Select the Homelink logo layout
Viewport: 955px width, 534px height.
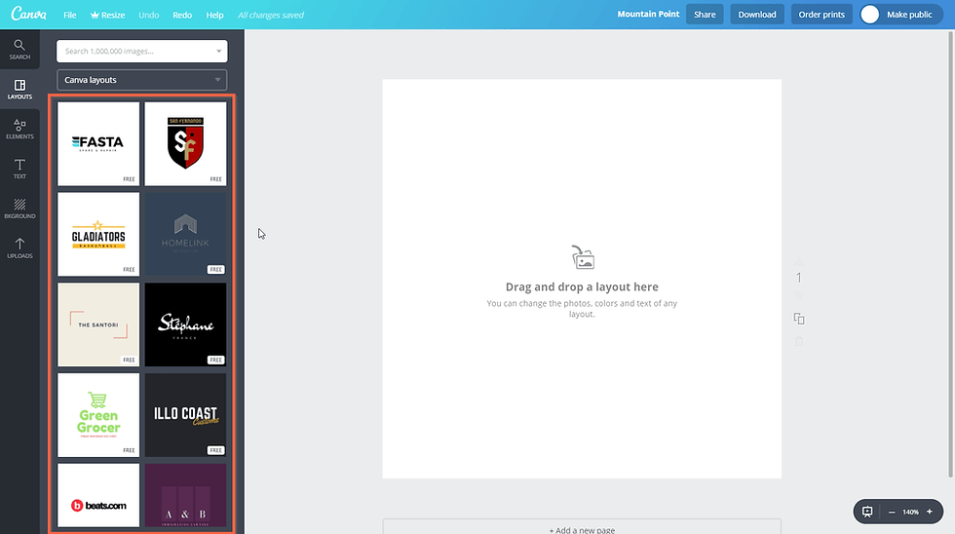185,235
